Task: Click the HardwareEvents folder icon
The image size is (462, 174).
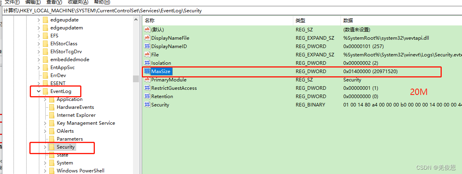Action: 52,107
